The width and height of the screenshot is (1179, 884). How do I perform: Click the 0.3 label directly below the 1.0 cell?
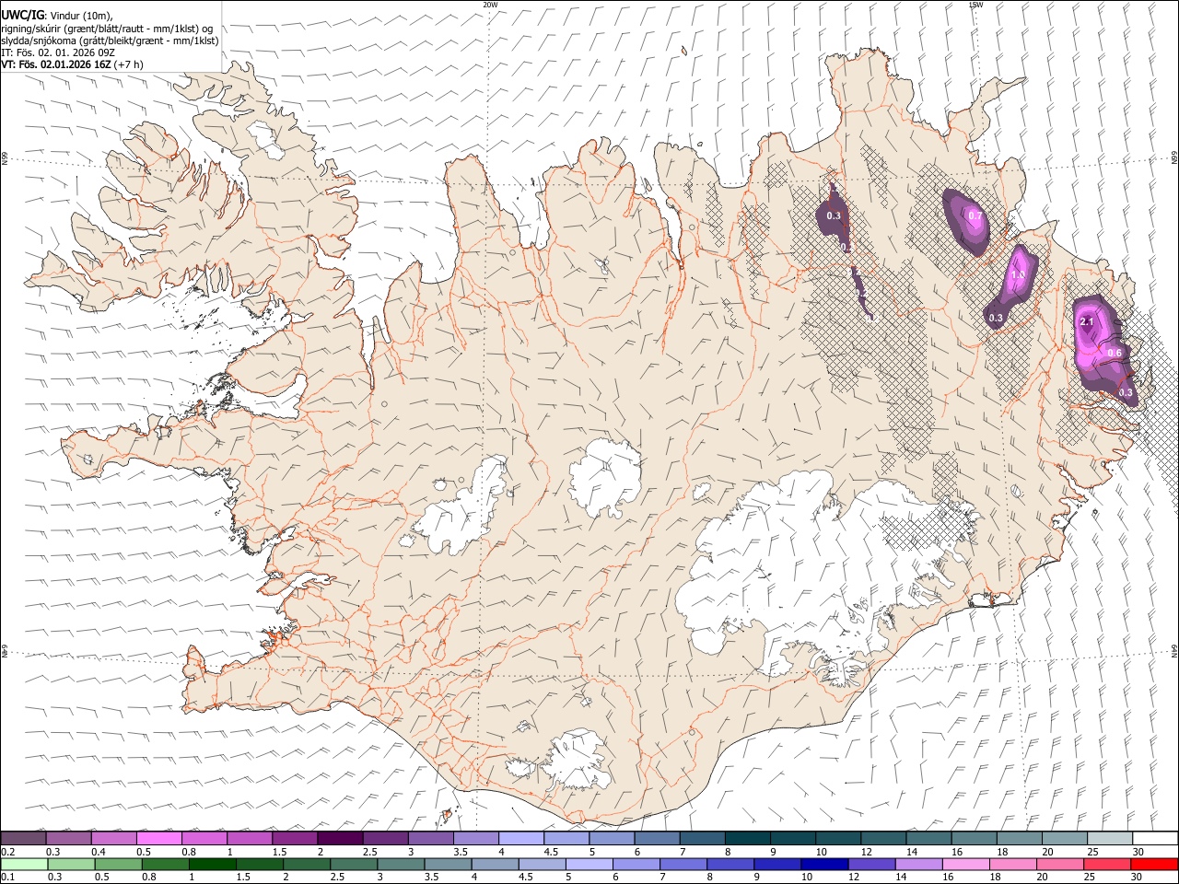[x=996, y=318]
